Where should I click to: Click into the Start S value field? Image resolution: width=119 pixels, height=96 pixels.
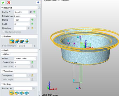[x=21, y=20]
